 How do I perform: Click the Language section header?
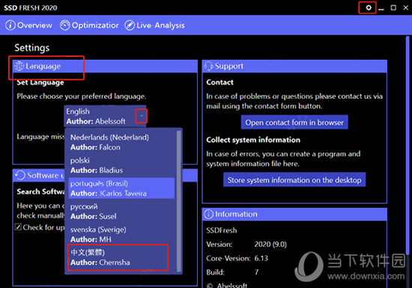[105, 66]
